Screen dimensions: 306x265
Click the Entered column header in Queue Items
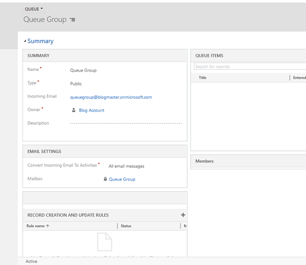click(299, 78)
